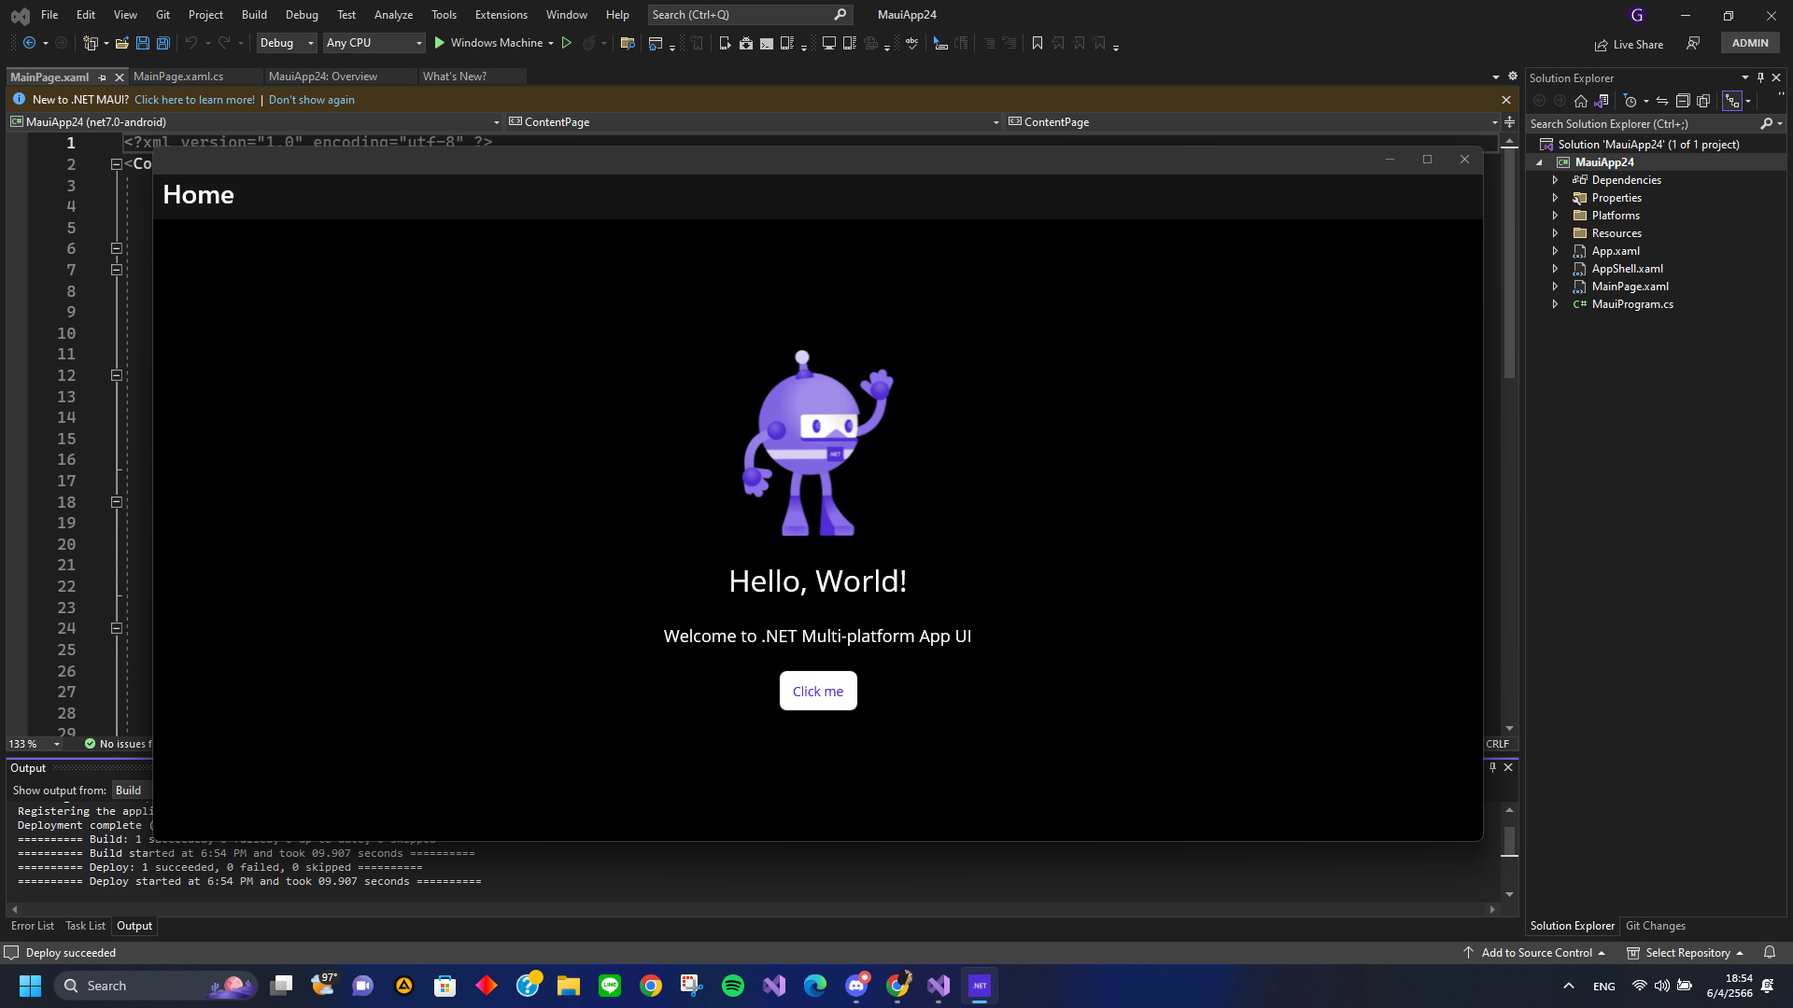Open the New Project dialog icon
The height and width of the screenshot is (1008, 1793).
pos(90,43)
